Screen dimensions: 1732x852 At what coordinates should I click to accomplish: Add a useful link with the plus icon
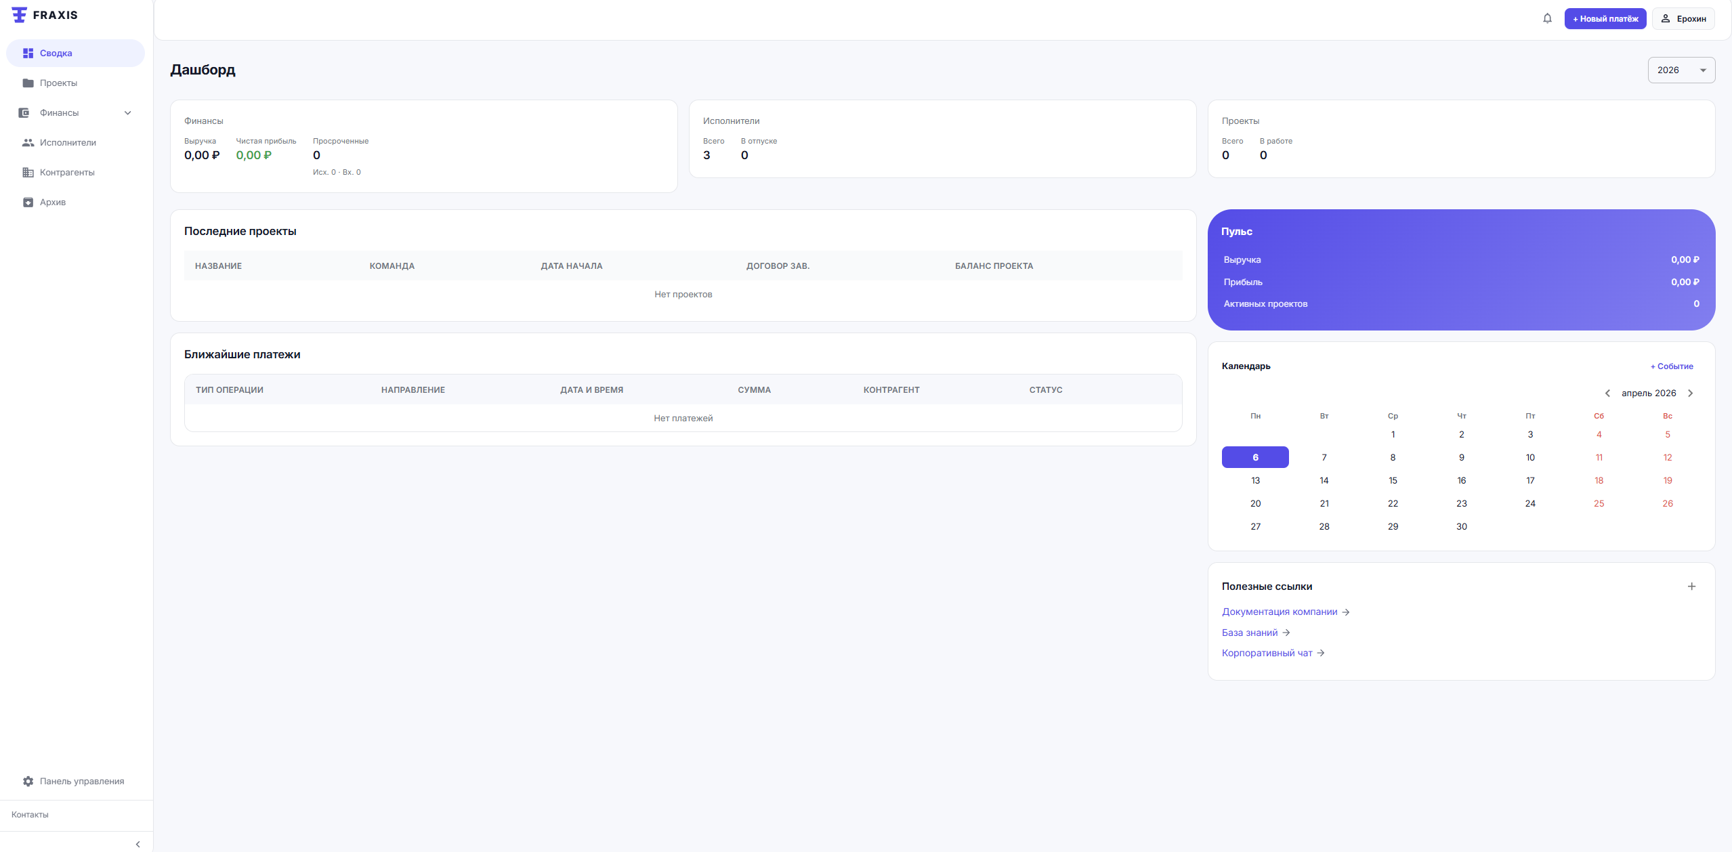1691,586
